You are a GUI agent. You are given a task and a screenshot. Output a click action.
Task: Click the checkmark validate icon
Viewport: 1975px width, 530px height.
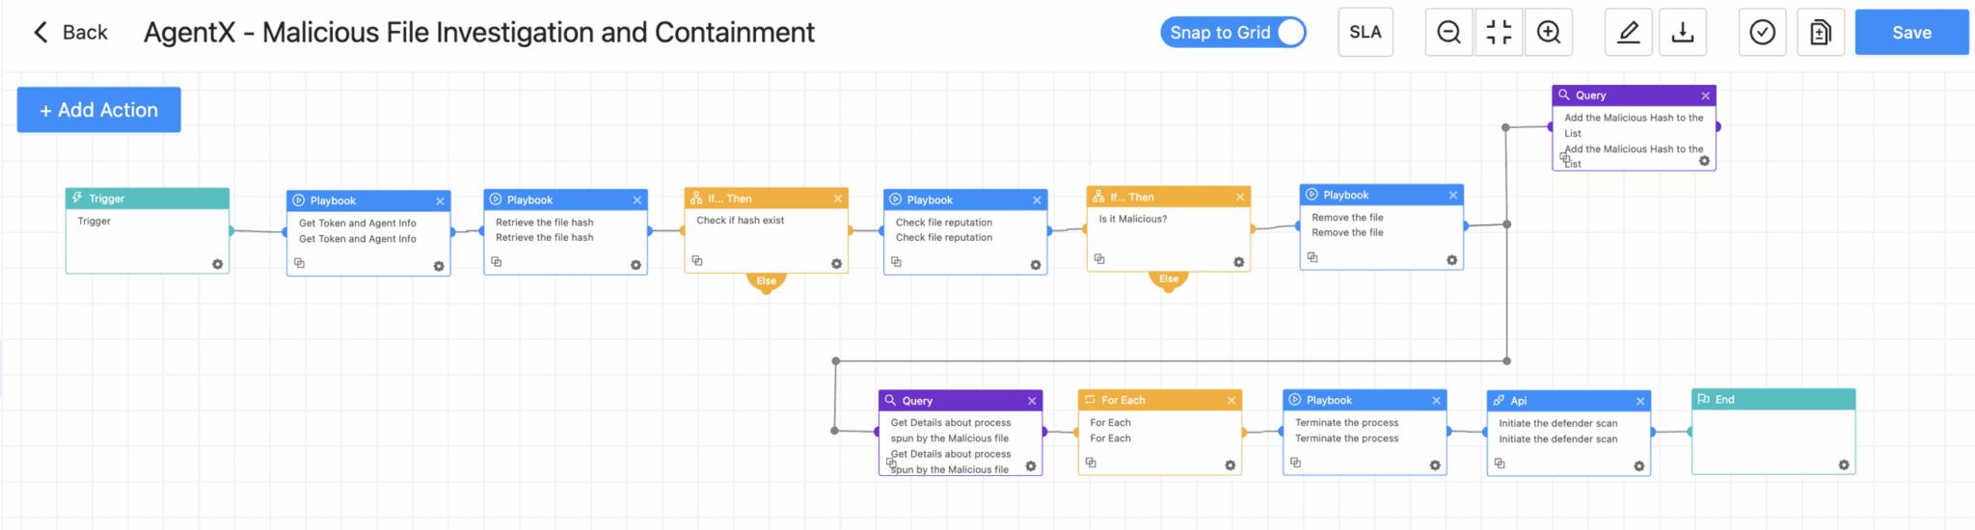click(x=1762, y=33)
